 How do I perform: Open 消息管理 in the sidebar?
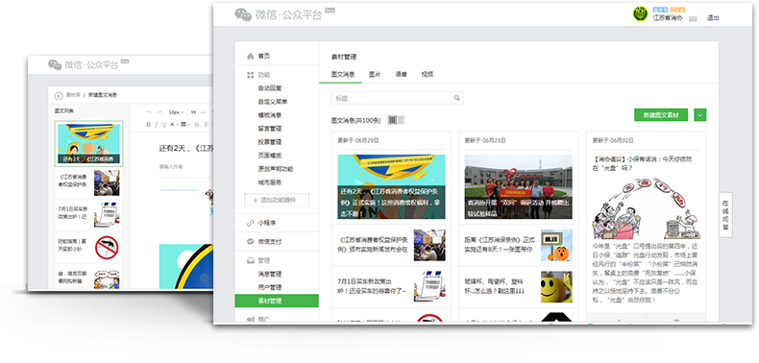pyautogui.click(x=270, y=274)
